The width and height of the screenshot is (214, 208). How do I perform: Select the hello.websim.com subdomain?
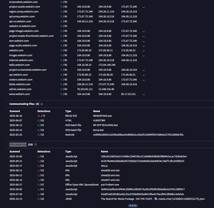click(x=19, y=65)
